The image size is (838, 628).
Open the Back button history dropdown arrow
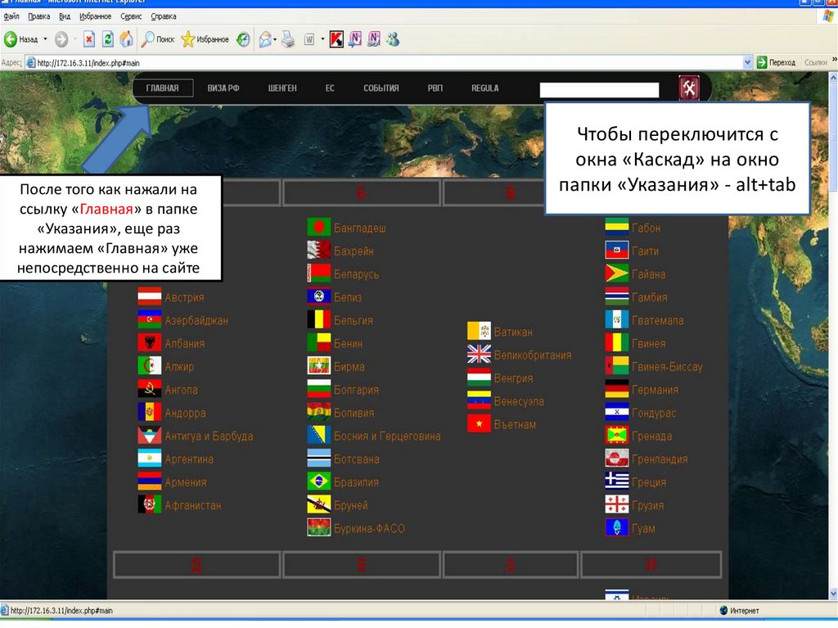click(x=45, y=38)
